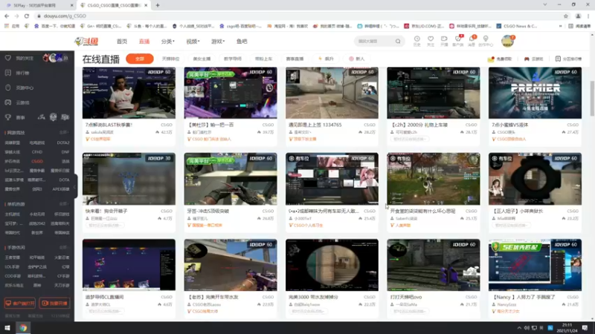
Task: Select the 天梯排位 filter tab
Action: 171,59
